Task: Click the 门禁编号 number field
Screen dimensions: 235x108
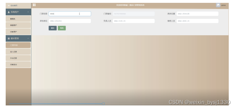Action: click(x=134, y=14)
